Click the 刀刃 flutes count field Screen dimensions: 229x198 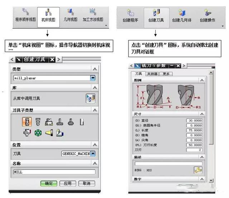pyautogui.click(x=194, y=150)
